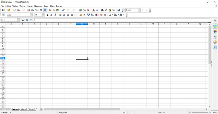Click the formula input line
This screenshot has width=218, height=114.
122,20
